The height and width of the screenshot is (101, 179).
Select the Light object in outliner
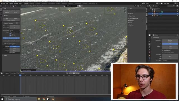157,16
